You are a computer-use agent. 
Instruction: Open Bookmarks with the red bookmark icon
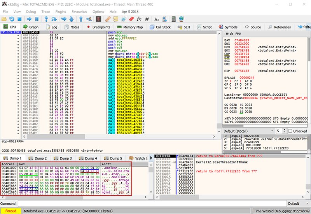tap(131, 19)
